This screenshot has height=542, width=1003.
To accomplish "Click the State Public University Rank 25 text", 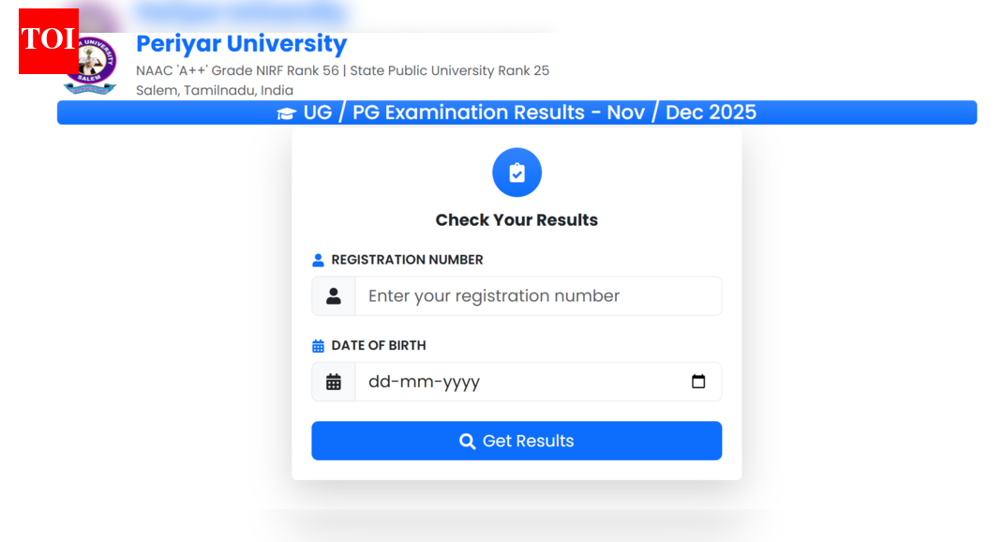I will [452, 70].
